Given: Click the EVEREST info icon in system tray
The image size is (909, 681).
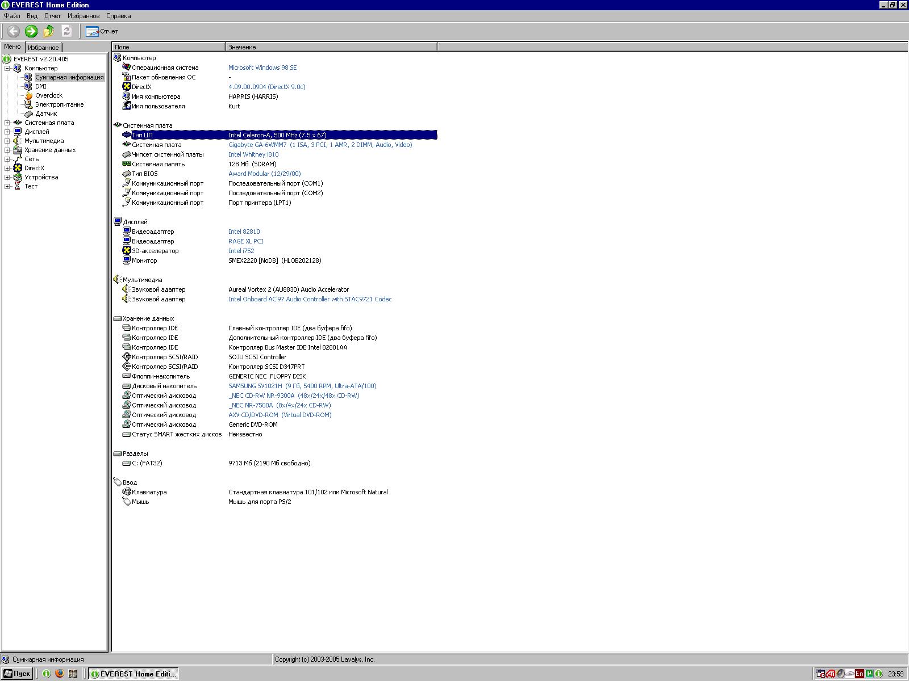Looking at the screenshot, I should (879, 674).
